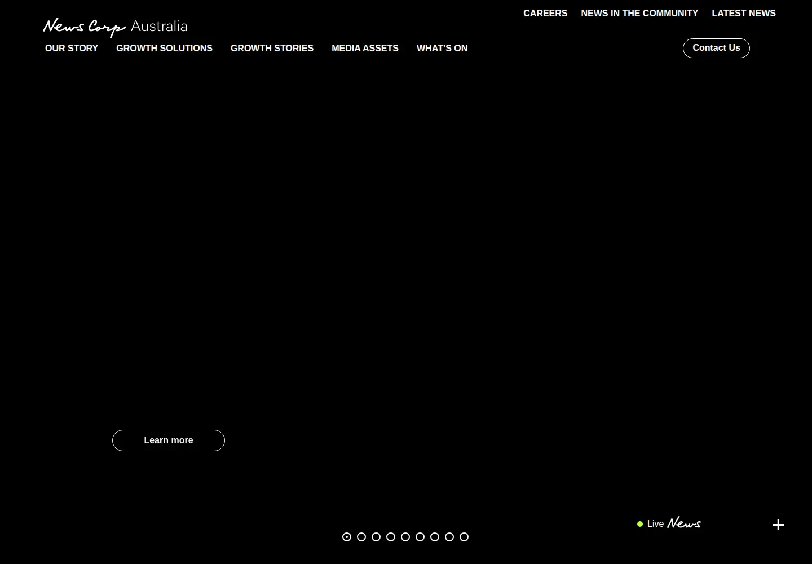Select the second carousel slide dot
812x564 pixels.
361,537
